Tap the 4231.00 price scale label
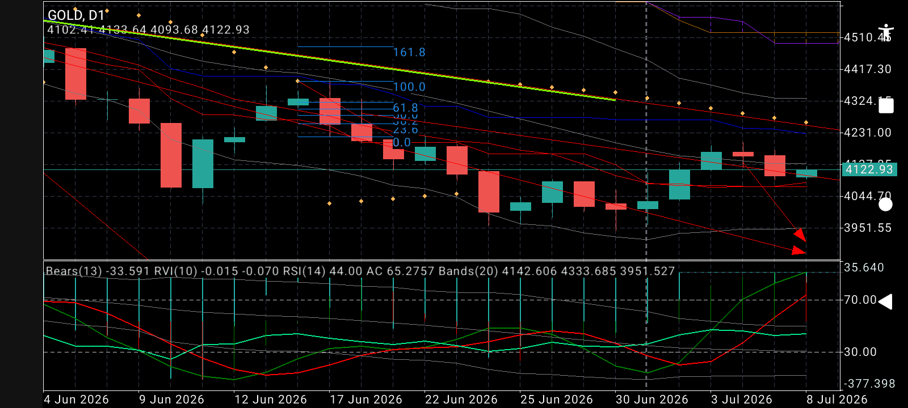The image size is (908, 408). click(868, 133)
